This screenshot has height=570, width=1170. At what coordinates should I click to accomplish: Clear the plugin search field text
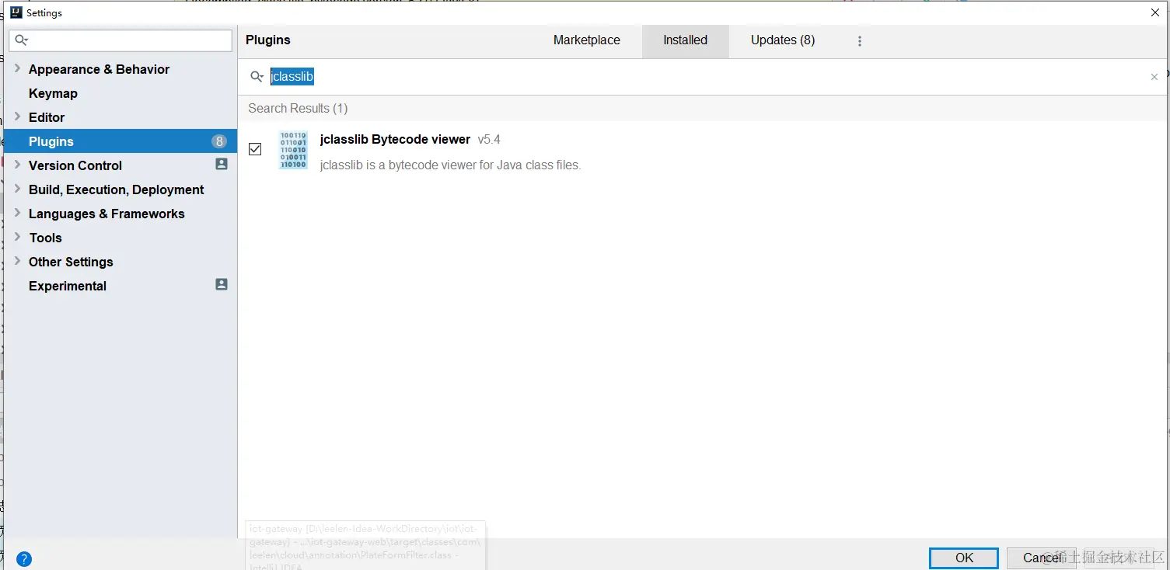pyautogui.click(x=1154, y=77)
